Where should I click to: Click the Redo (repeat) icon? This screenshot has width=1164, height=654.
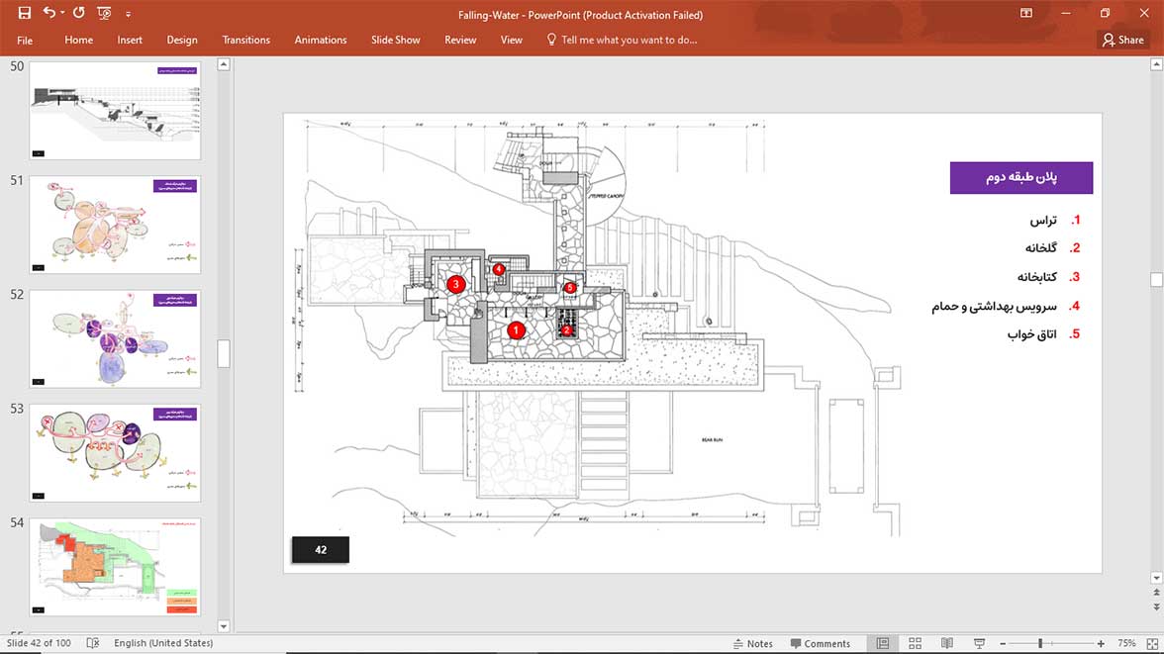[79, 13]
